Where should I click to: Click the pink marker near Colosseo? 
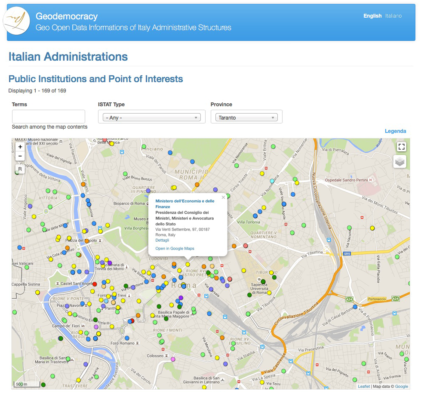173,359
